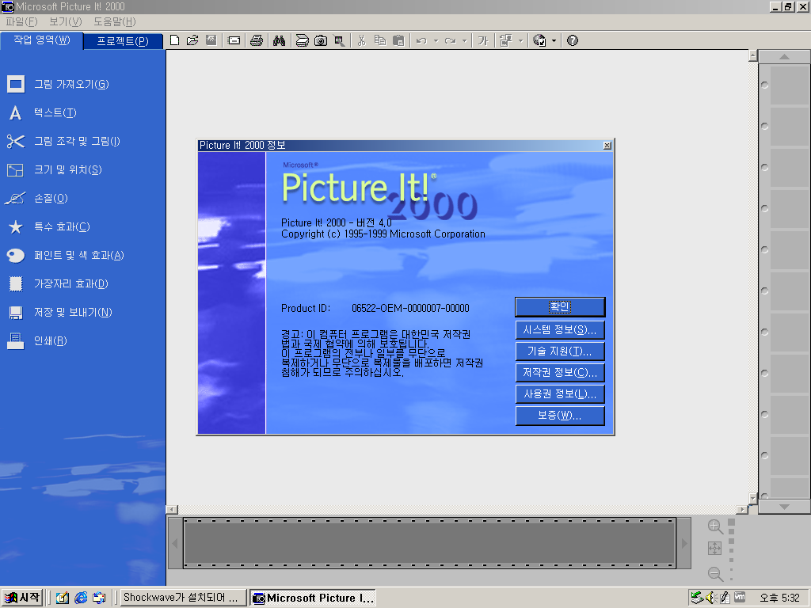This screenshot has height=608, width=811.
Task: Click the New document toolbar icon
Action: point(175,40)
